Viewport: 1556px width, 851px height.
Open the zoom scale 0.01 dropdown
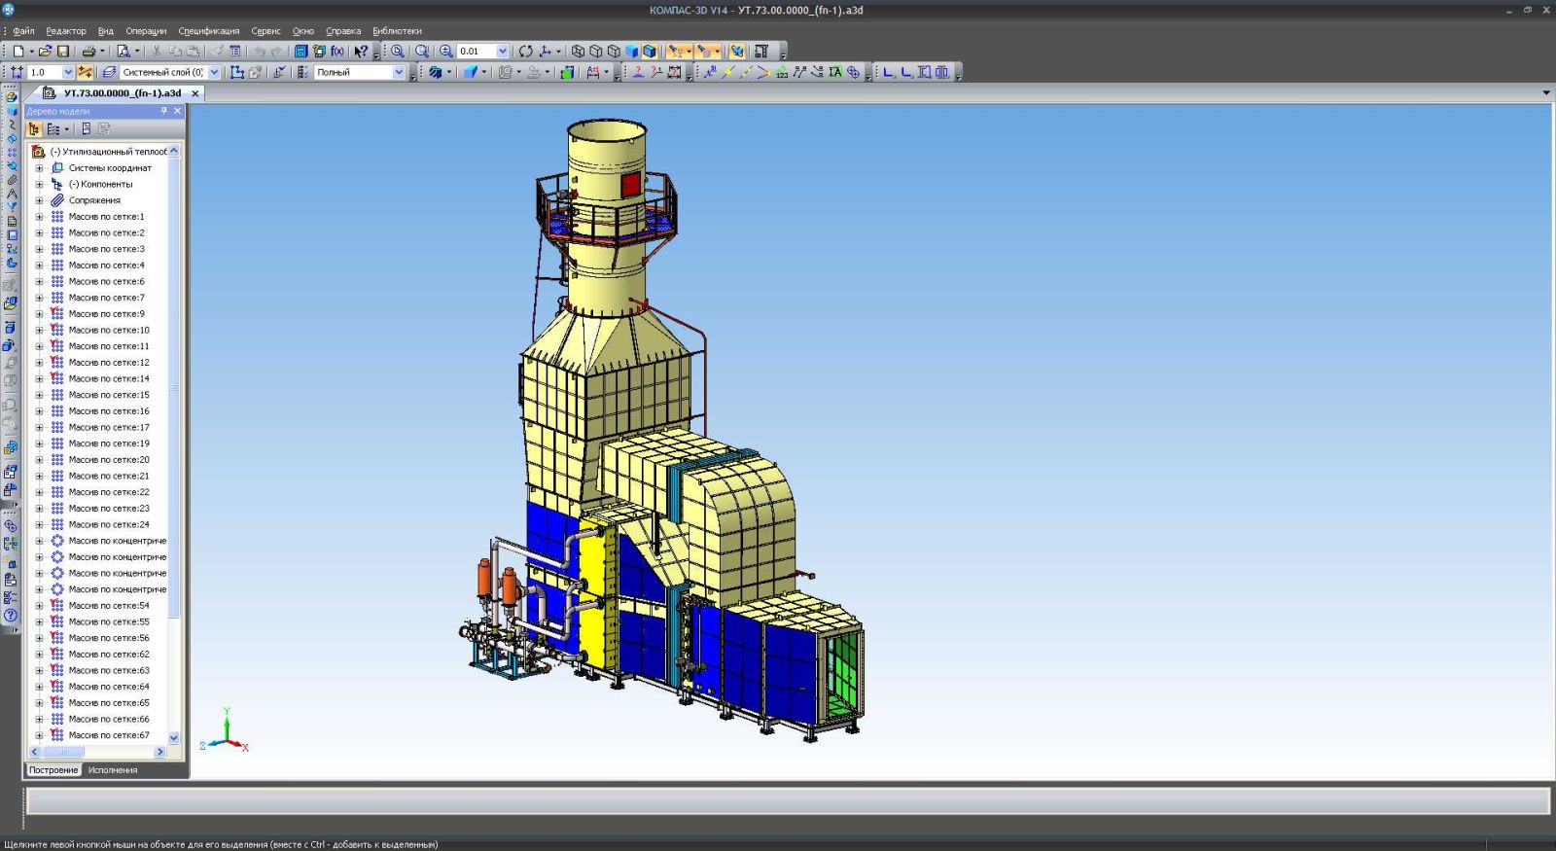[x=502, y=52]
